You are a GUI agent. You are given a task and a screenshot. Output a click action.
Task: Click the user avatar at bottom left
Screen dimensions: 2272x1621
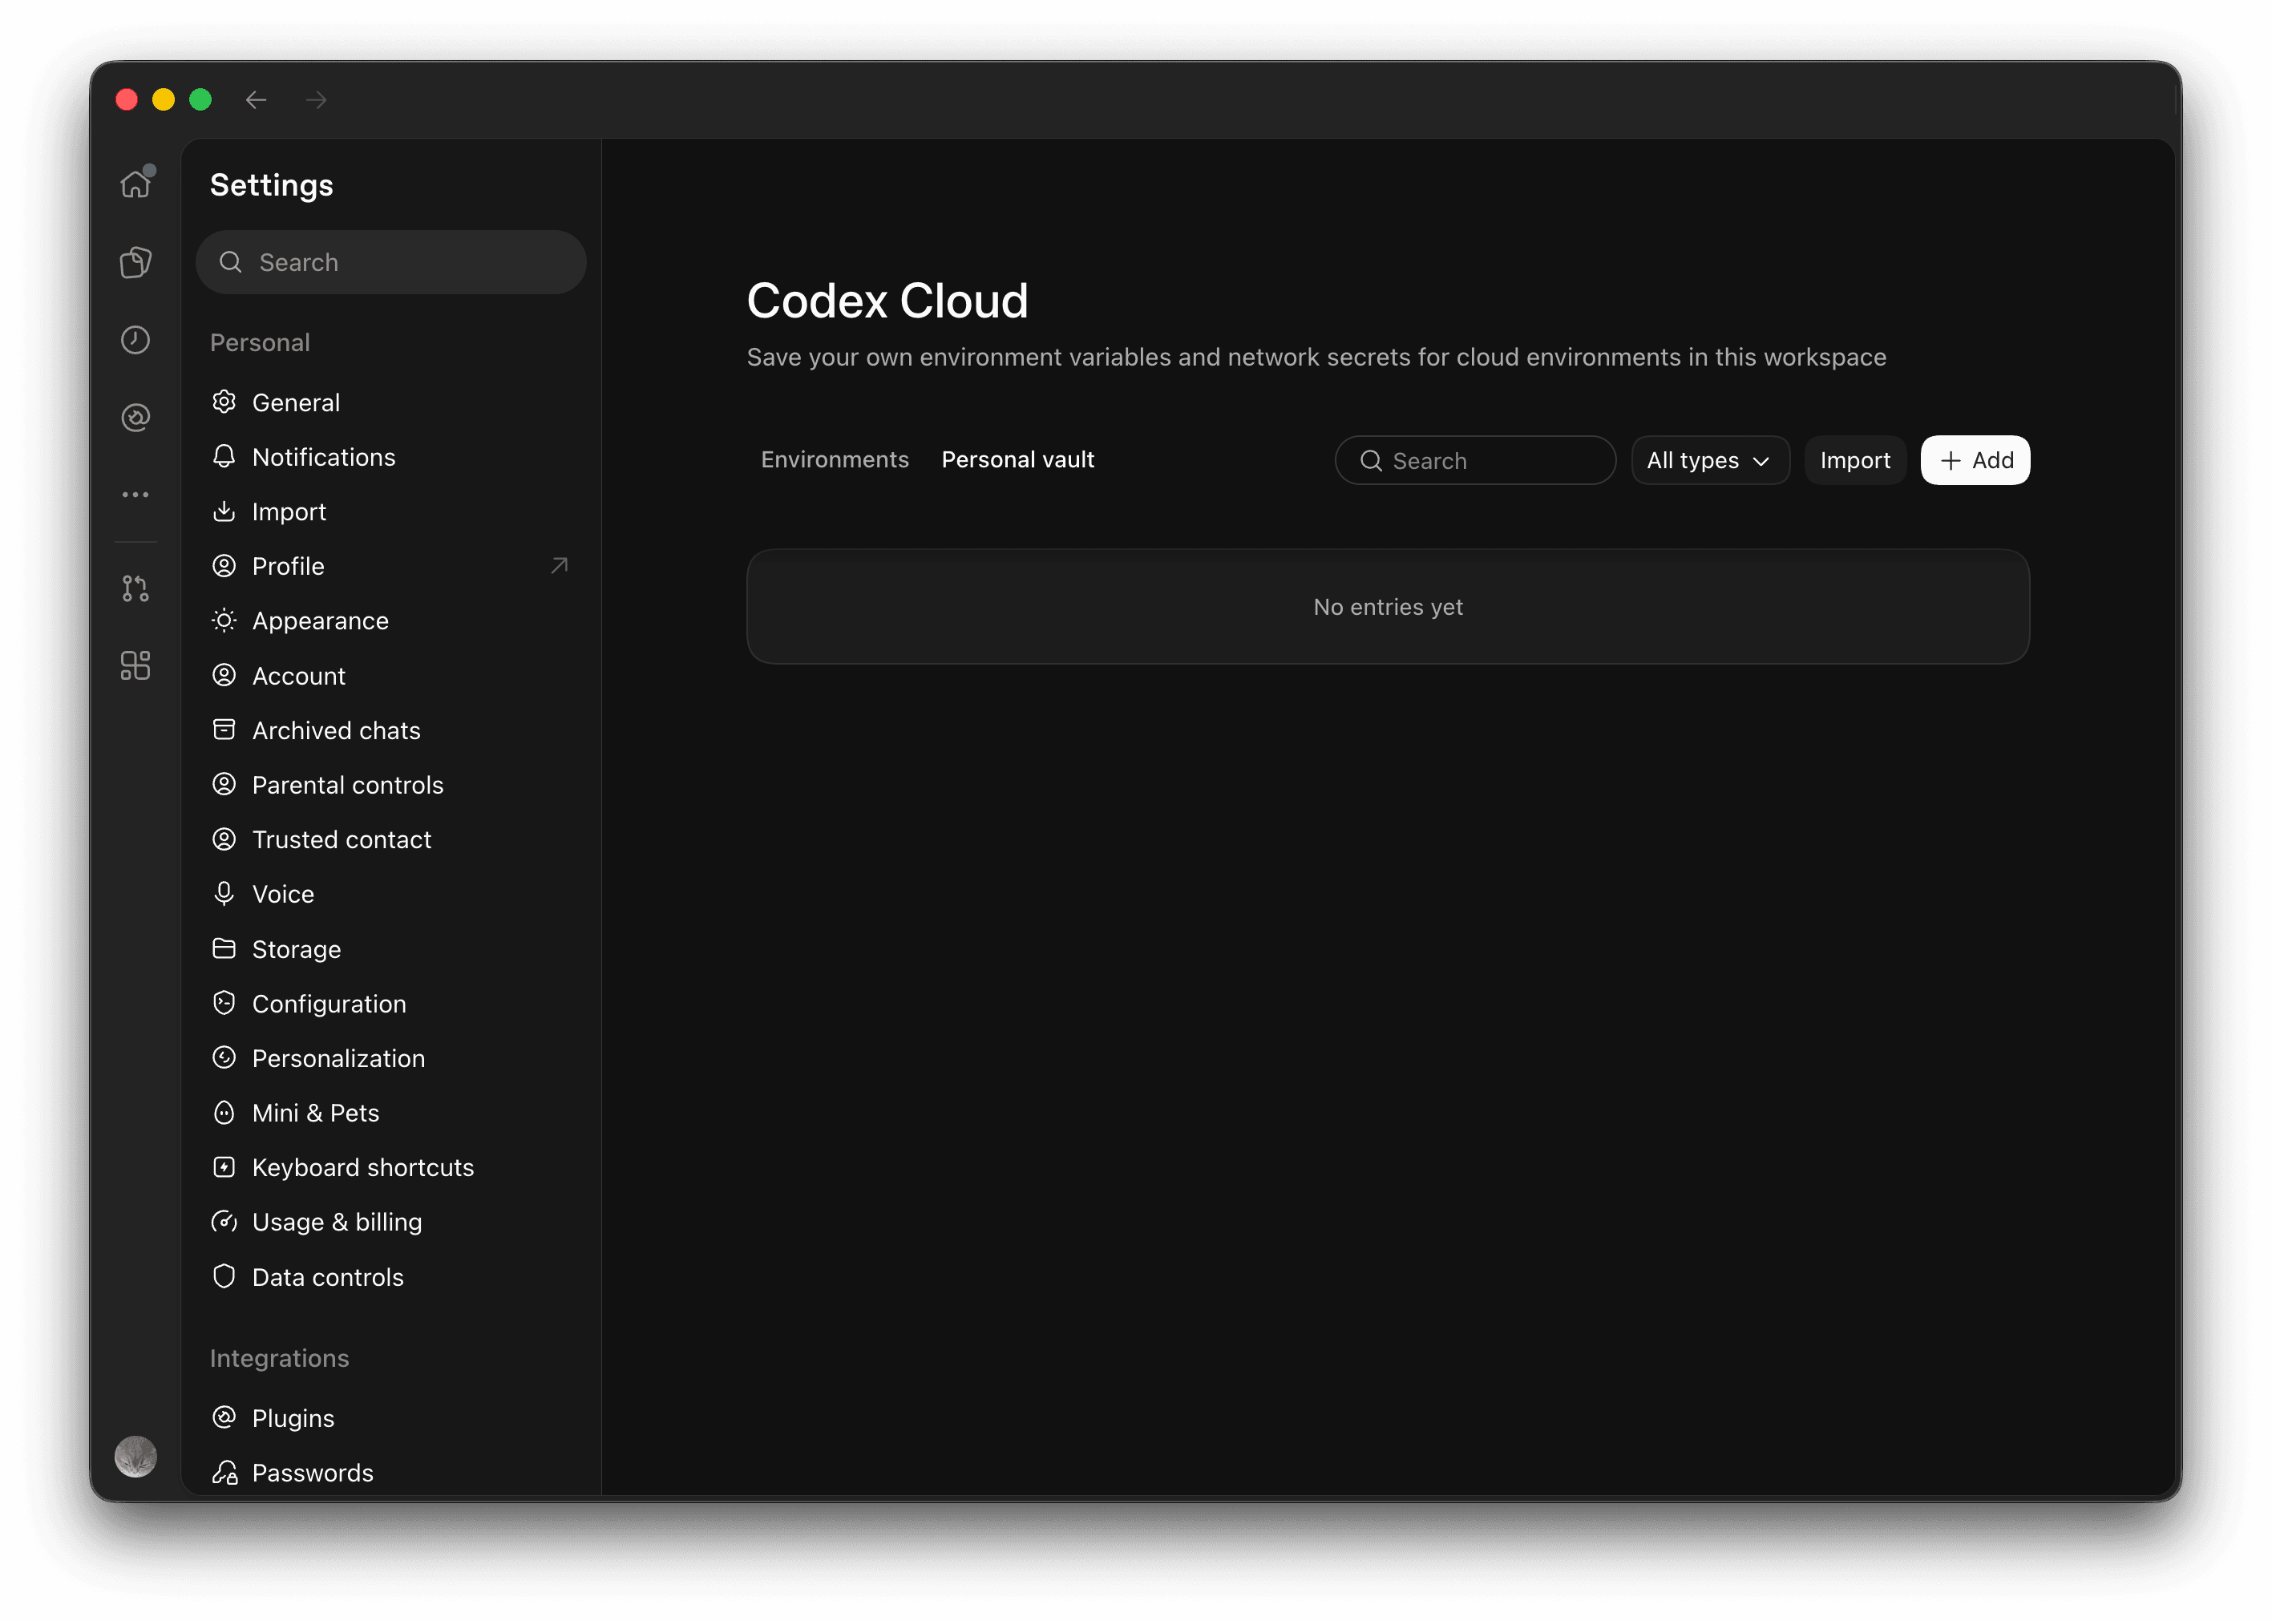point(135,1457)
